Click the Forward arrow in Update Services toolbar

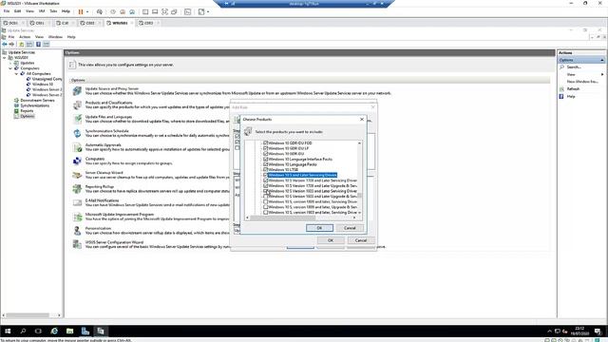click(x=11, y=45)
